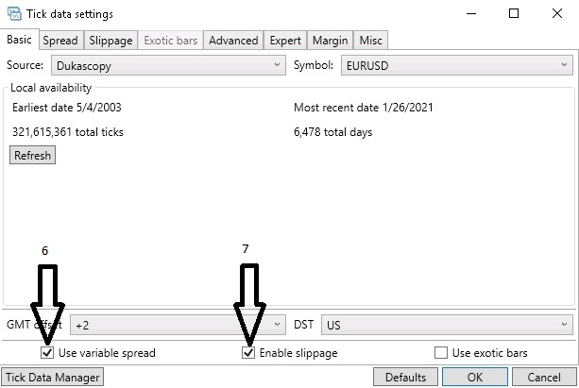Enable the Use exotic bars checkbox
Viewport: 579px width, 388px height.
[441, 352]
